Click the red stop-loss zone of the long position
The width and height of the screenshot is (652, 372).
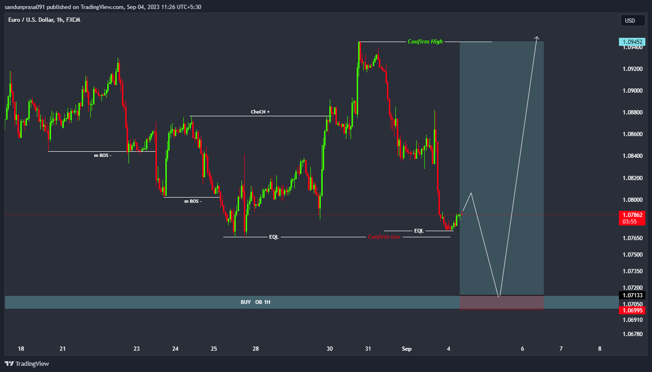501,303
